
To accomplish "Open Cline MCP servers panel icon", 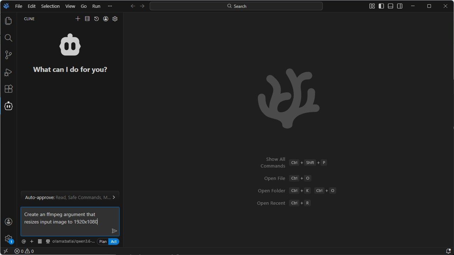I will pyautogui.click(x=87, y=19).
